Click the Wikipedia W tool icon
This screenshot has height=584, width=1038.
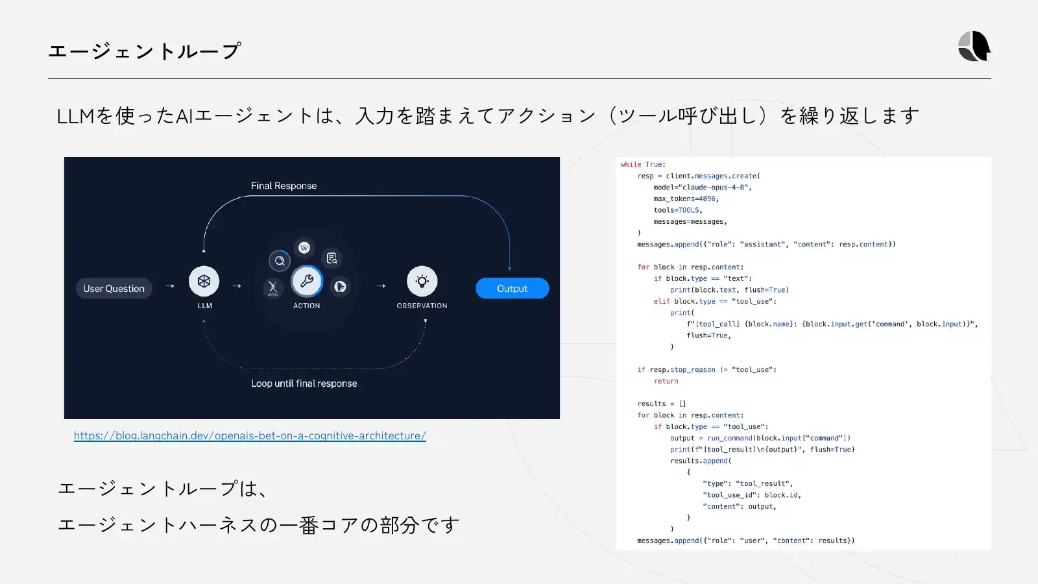[304, 247]
